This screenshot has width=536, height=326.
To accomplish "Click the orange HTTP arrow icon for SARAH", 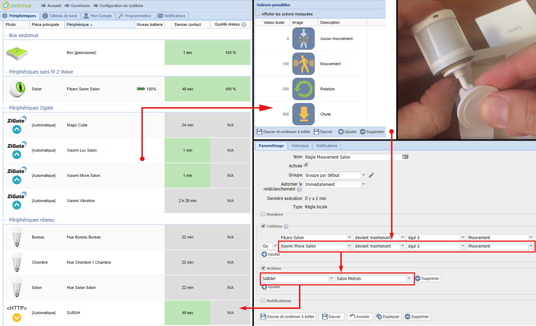I will coord(16,317).
